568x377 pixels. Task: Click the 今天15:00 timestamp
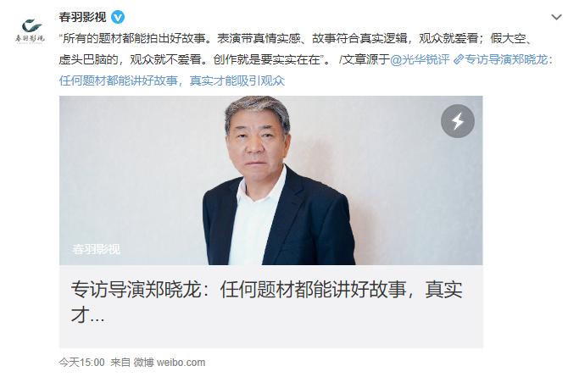(x=82, y=362)
